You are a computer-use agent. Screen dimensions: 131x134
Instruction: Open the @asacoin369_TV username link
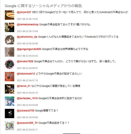(27, 123)
